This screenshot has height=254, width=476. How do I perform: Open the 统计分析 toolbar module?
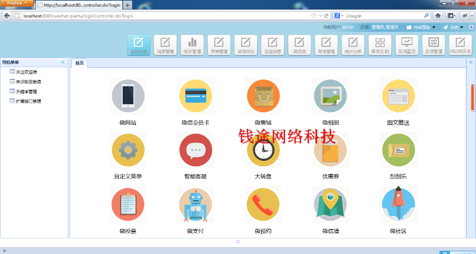[353, 45]
